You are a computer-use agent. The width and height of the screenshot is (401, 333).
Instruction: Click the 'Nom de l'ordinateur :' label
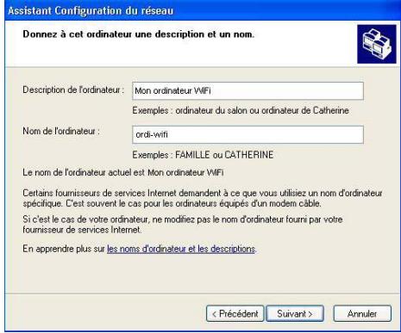click(x=61, y=131)
